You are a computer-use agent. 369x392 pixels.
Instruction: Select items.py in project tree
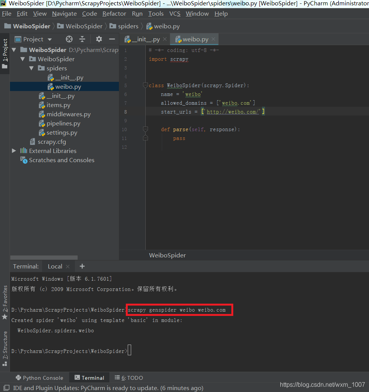coord(55,105)
